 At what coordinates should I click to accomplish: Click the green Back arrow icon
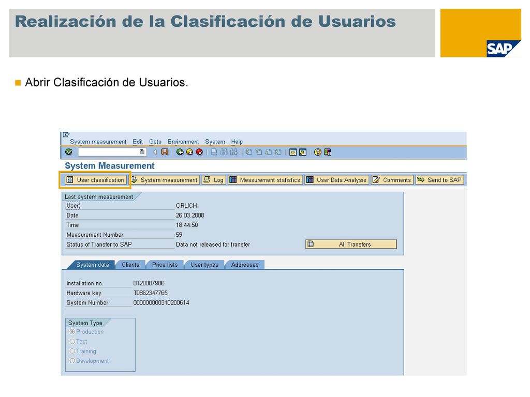pos(180,152)
